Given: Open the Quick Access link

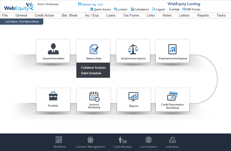Looking at the screenshot, I should [100, 9].
